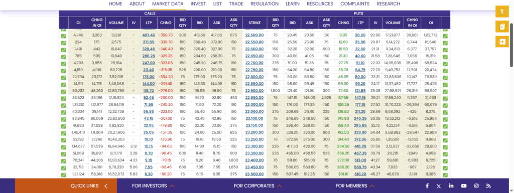
Task: Open the Market Data menu
Action: (168, 4)
